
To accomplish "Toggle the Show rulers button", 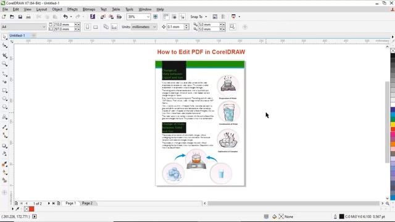I will pos(166,17).
